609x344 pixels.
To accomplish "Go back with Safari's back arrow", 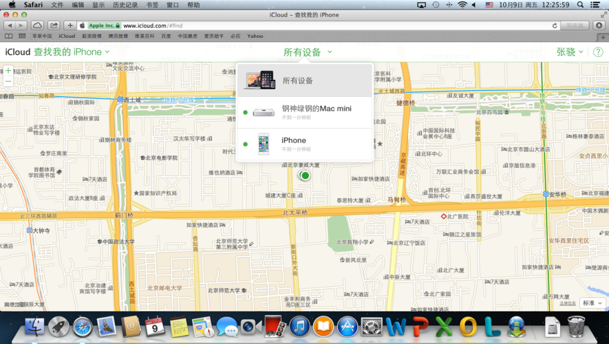I will pos(10,25).
